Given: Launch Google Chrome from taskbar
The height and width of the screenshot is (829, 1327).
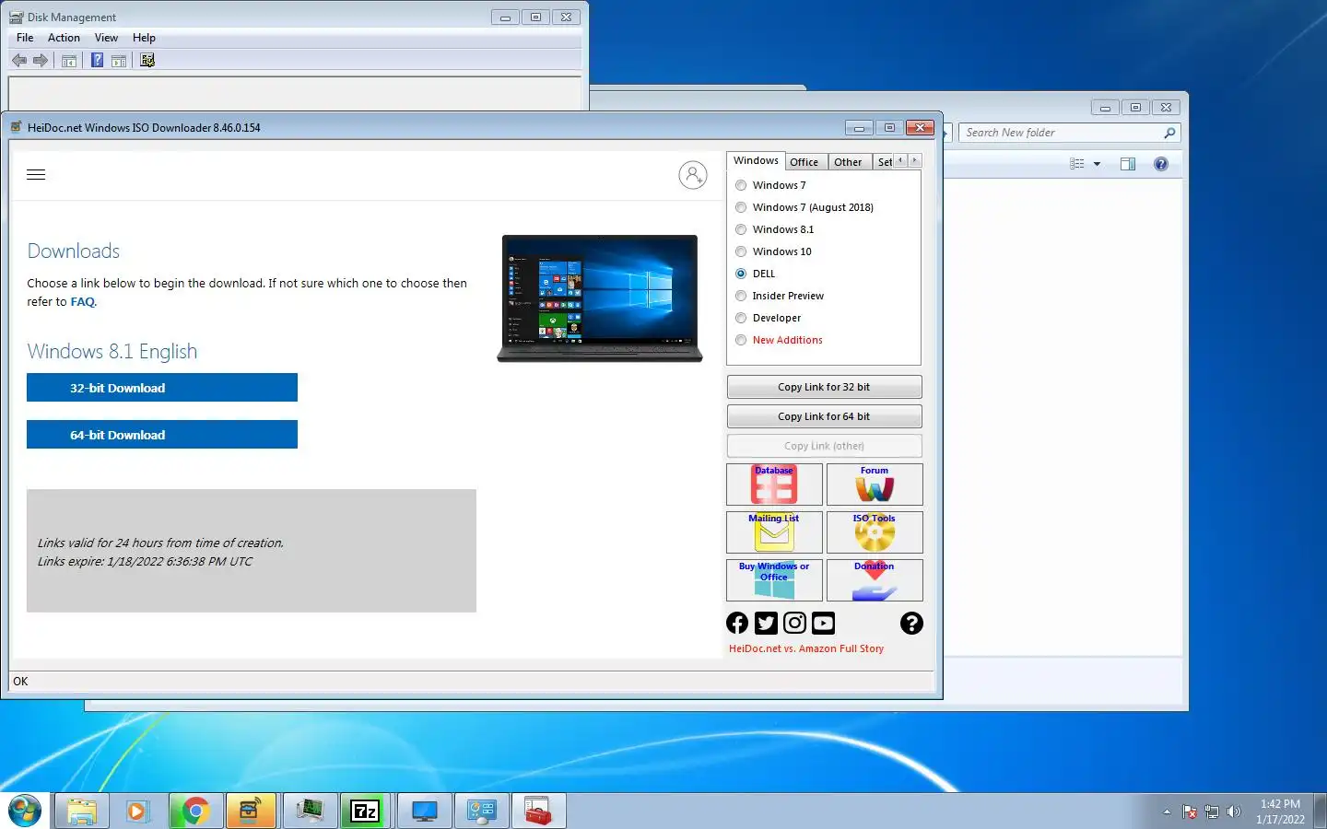Looking at the screenshot, I should (x=195, y=811).
